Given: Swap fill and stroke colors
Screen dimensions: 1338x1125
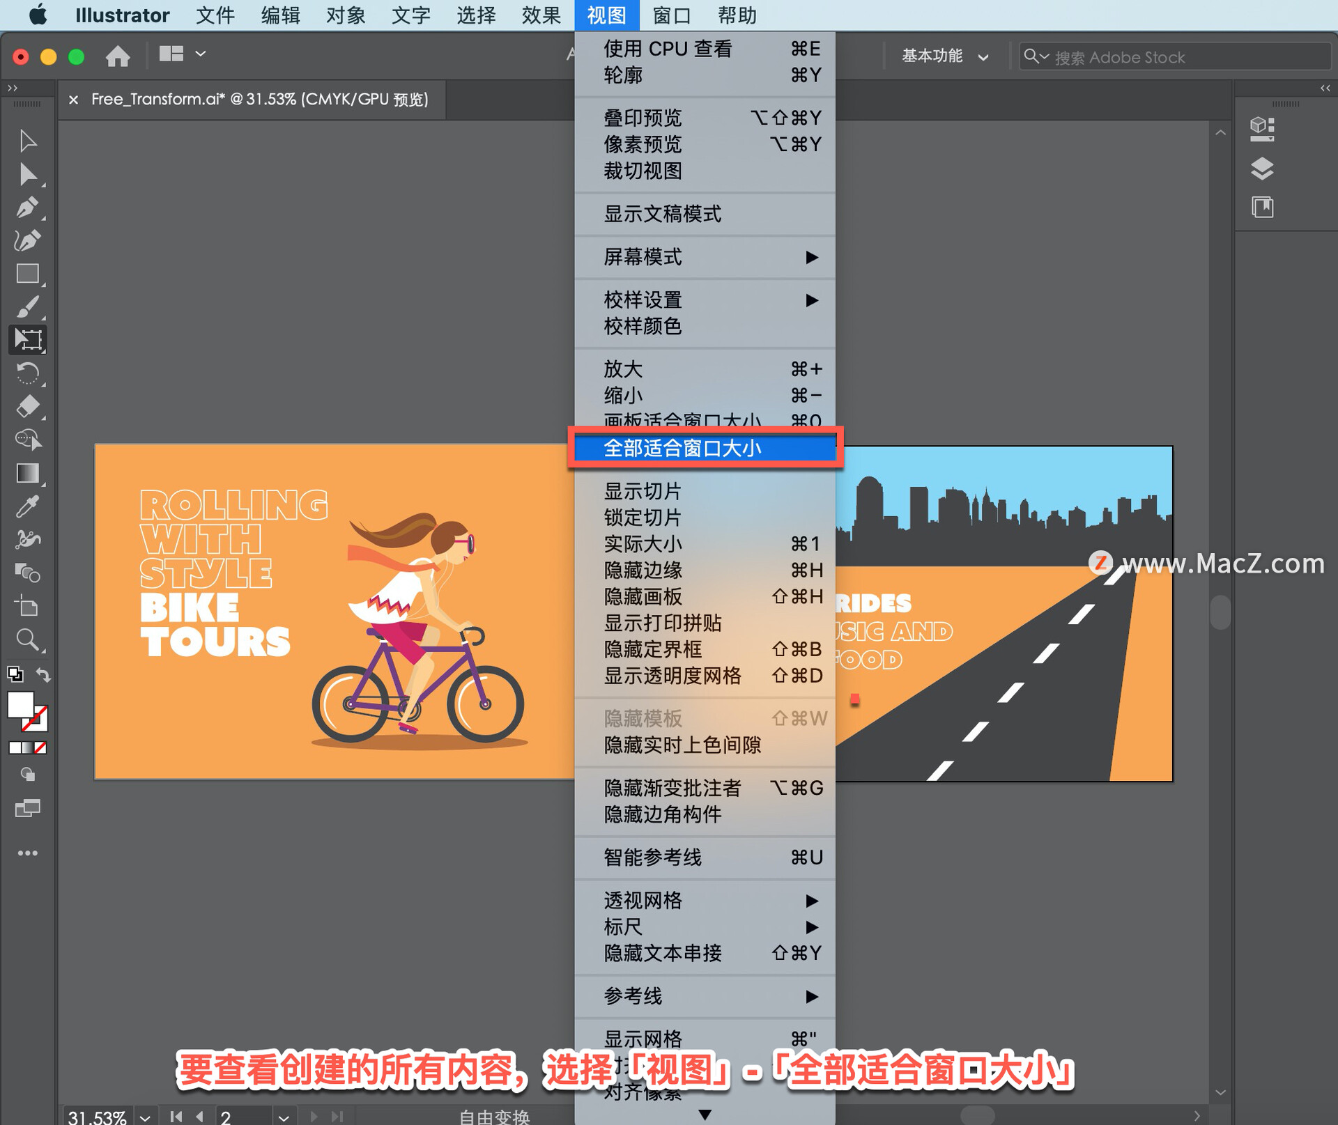Looking at the screenshot, I should pos(43,674).
